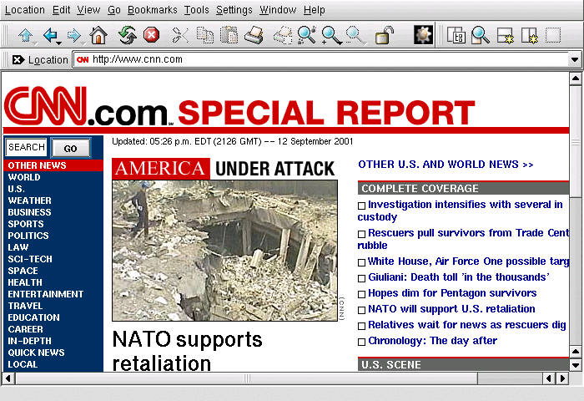This screenshot has width=584, height=401.
Task: Open the Bookmarks menu
Action: pos(153,10)
